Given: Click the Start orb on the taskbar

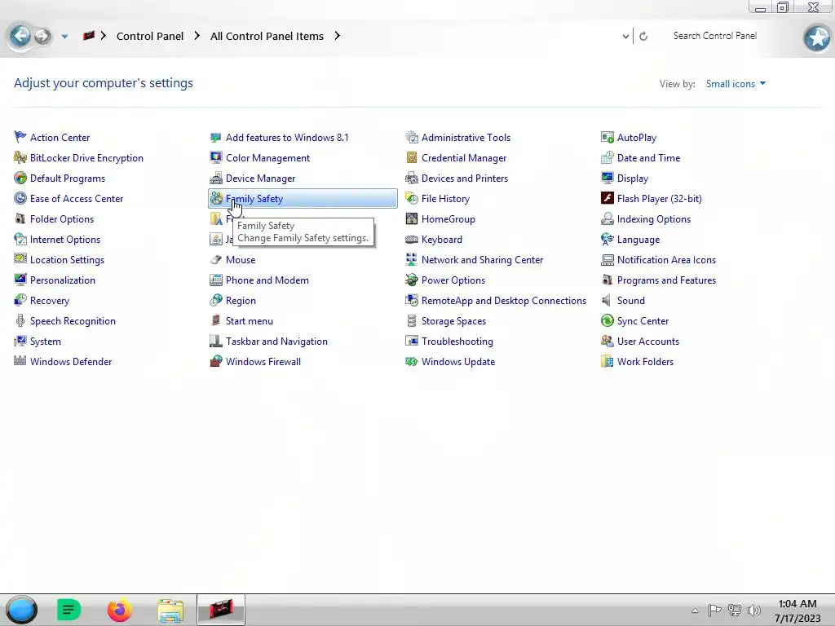Looking at the screenshot, I should point(21,610).
